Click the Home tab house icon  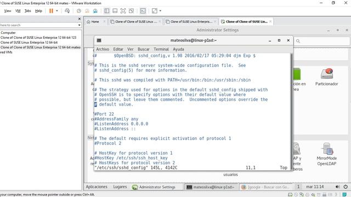click(88, 22)
